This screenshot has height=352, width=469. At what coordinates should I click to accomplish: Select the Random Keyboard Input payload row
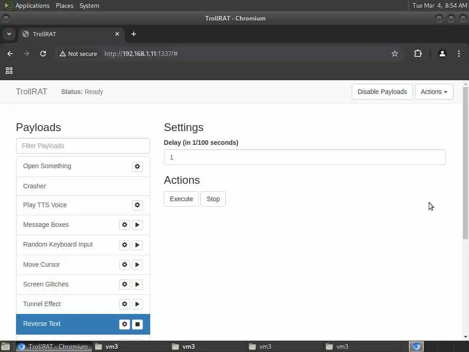pos(83,245)
